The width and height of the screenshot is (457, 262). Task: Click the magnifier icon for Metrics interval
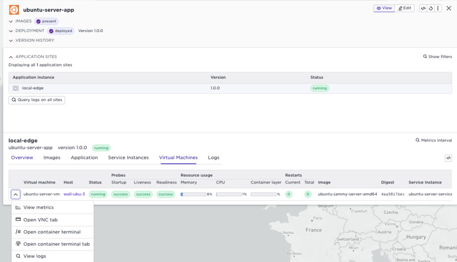click(x=418, y=140)
